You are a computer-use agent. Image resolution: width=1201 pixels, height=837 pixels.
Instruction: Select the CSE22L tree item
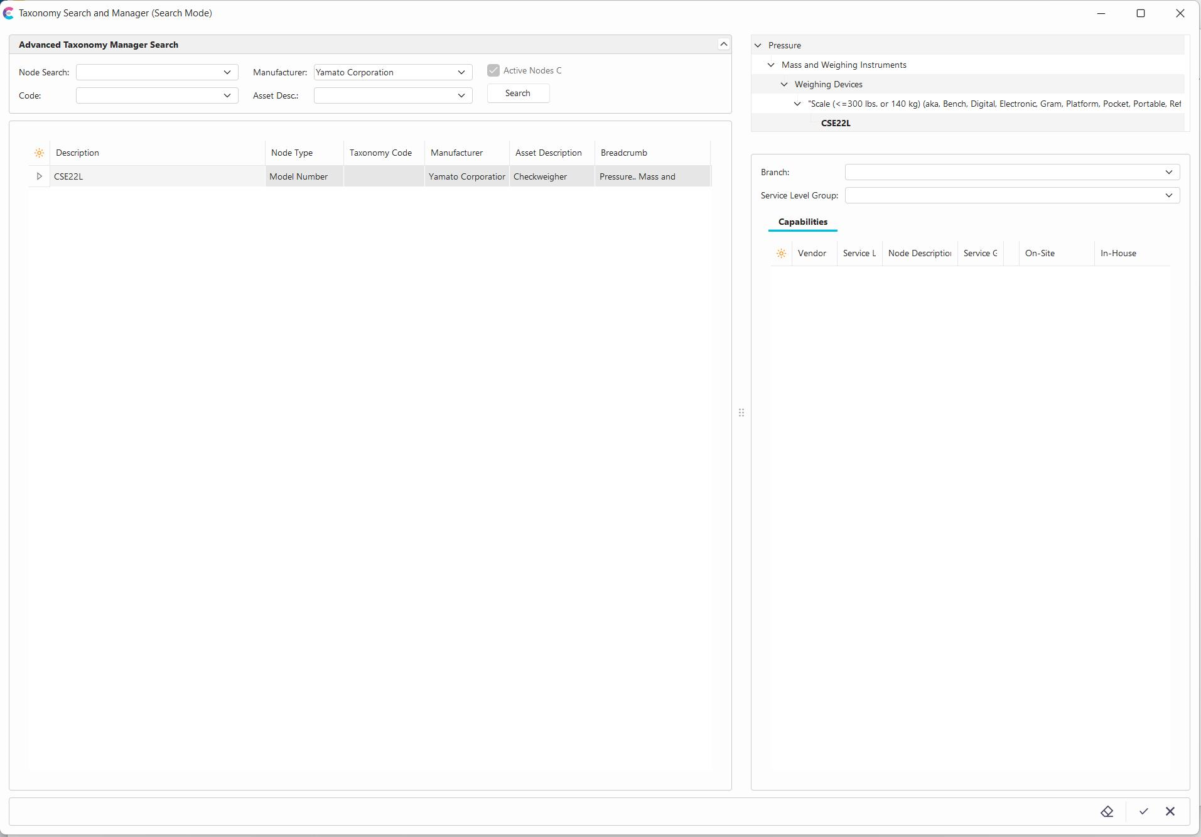pos(836,123)
